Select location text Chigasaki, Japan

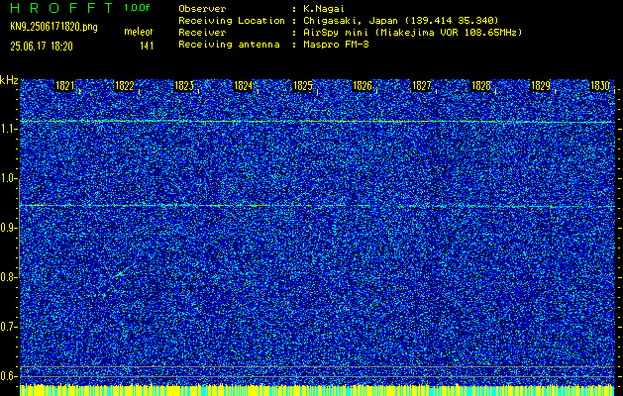[350, 21]
